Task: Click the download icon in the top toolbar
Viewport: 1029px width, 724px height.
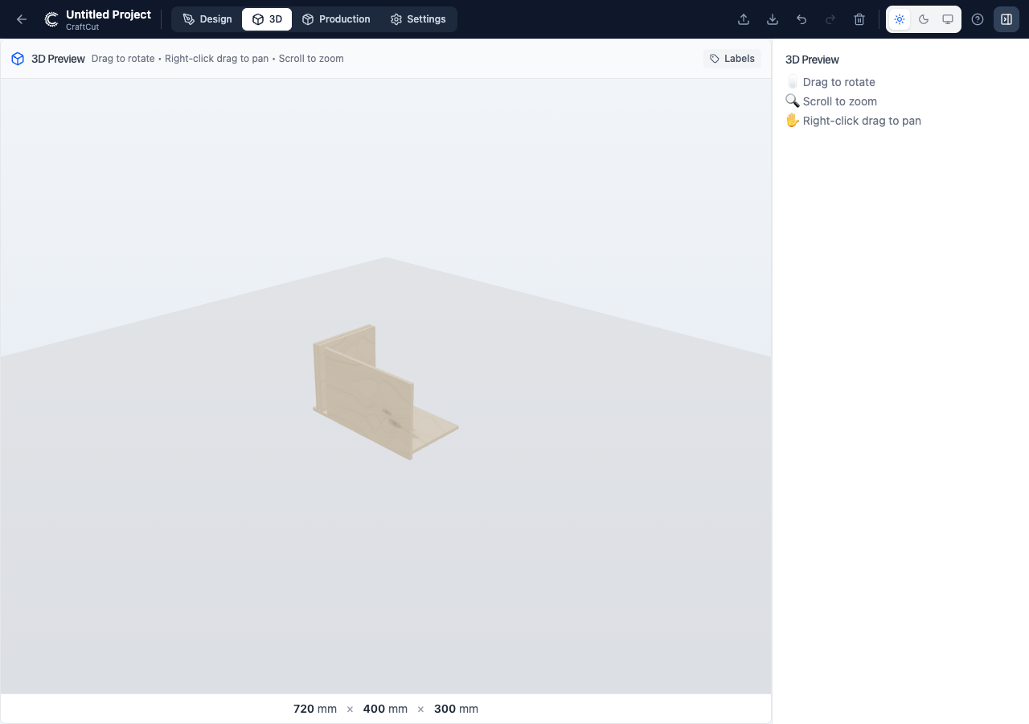Action: pos(772,19)
